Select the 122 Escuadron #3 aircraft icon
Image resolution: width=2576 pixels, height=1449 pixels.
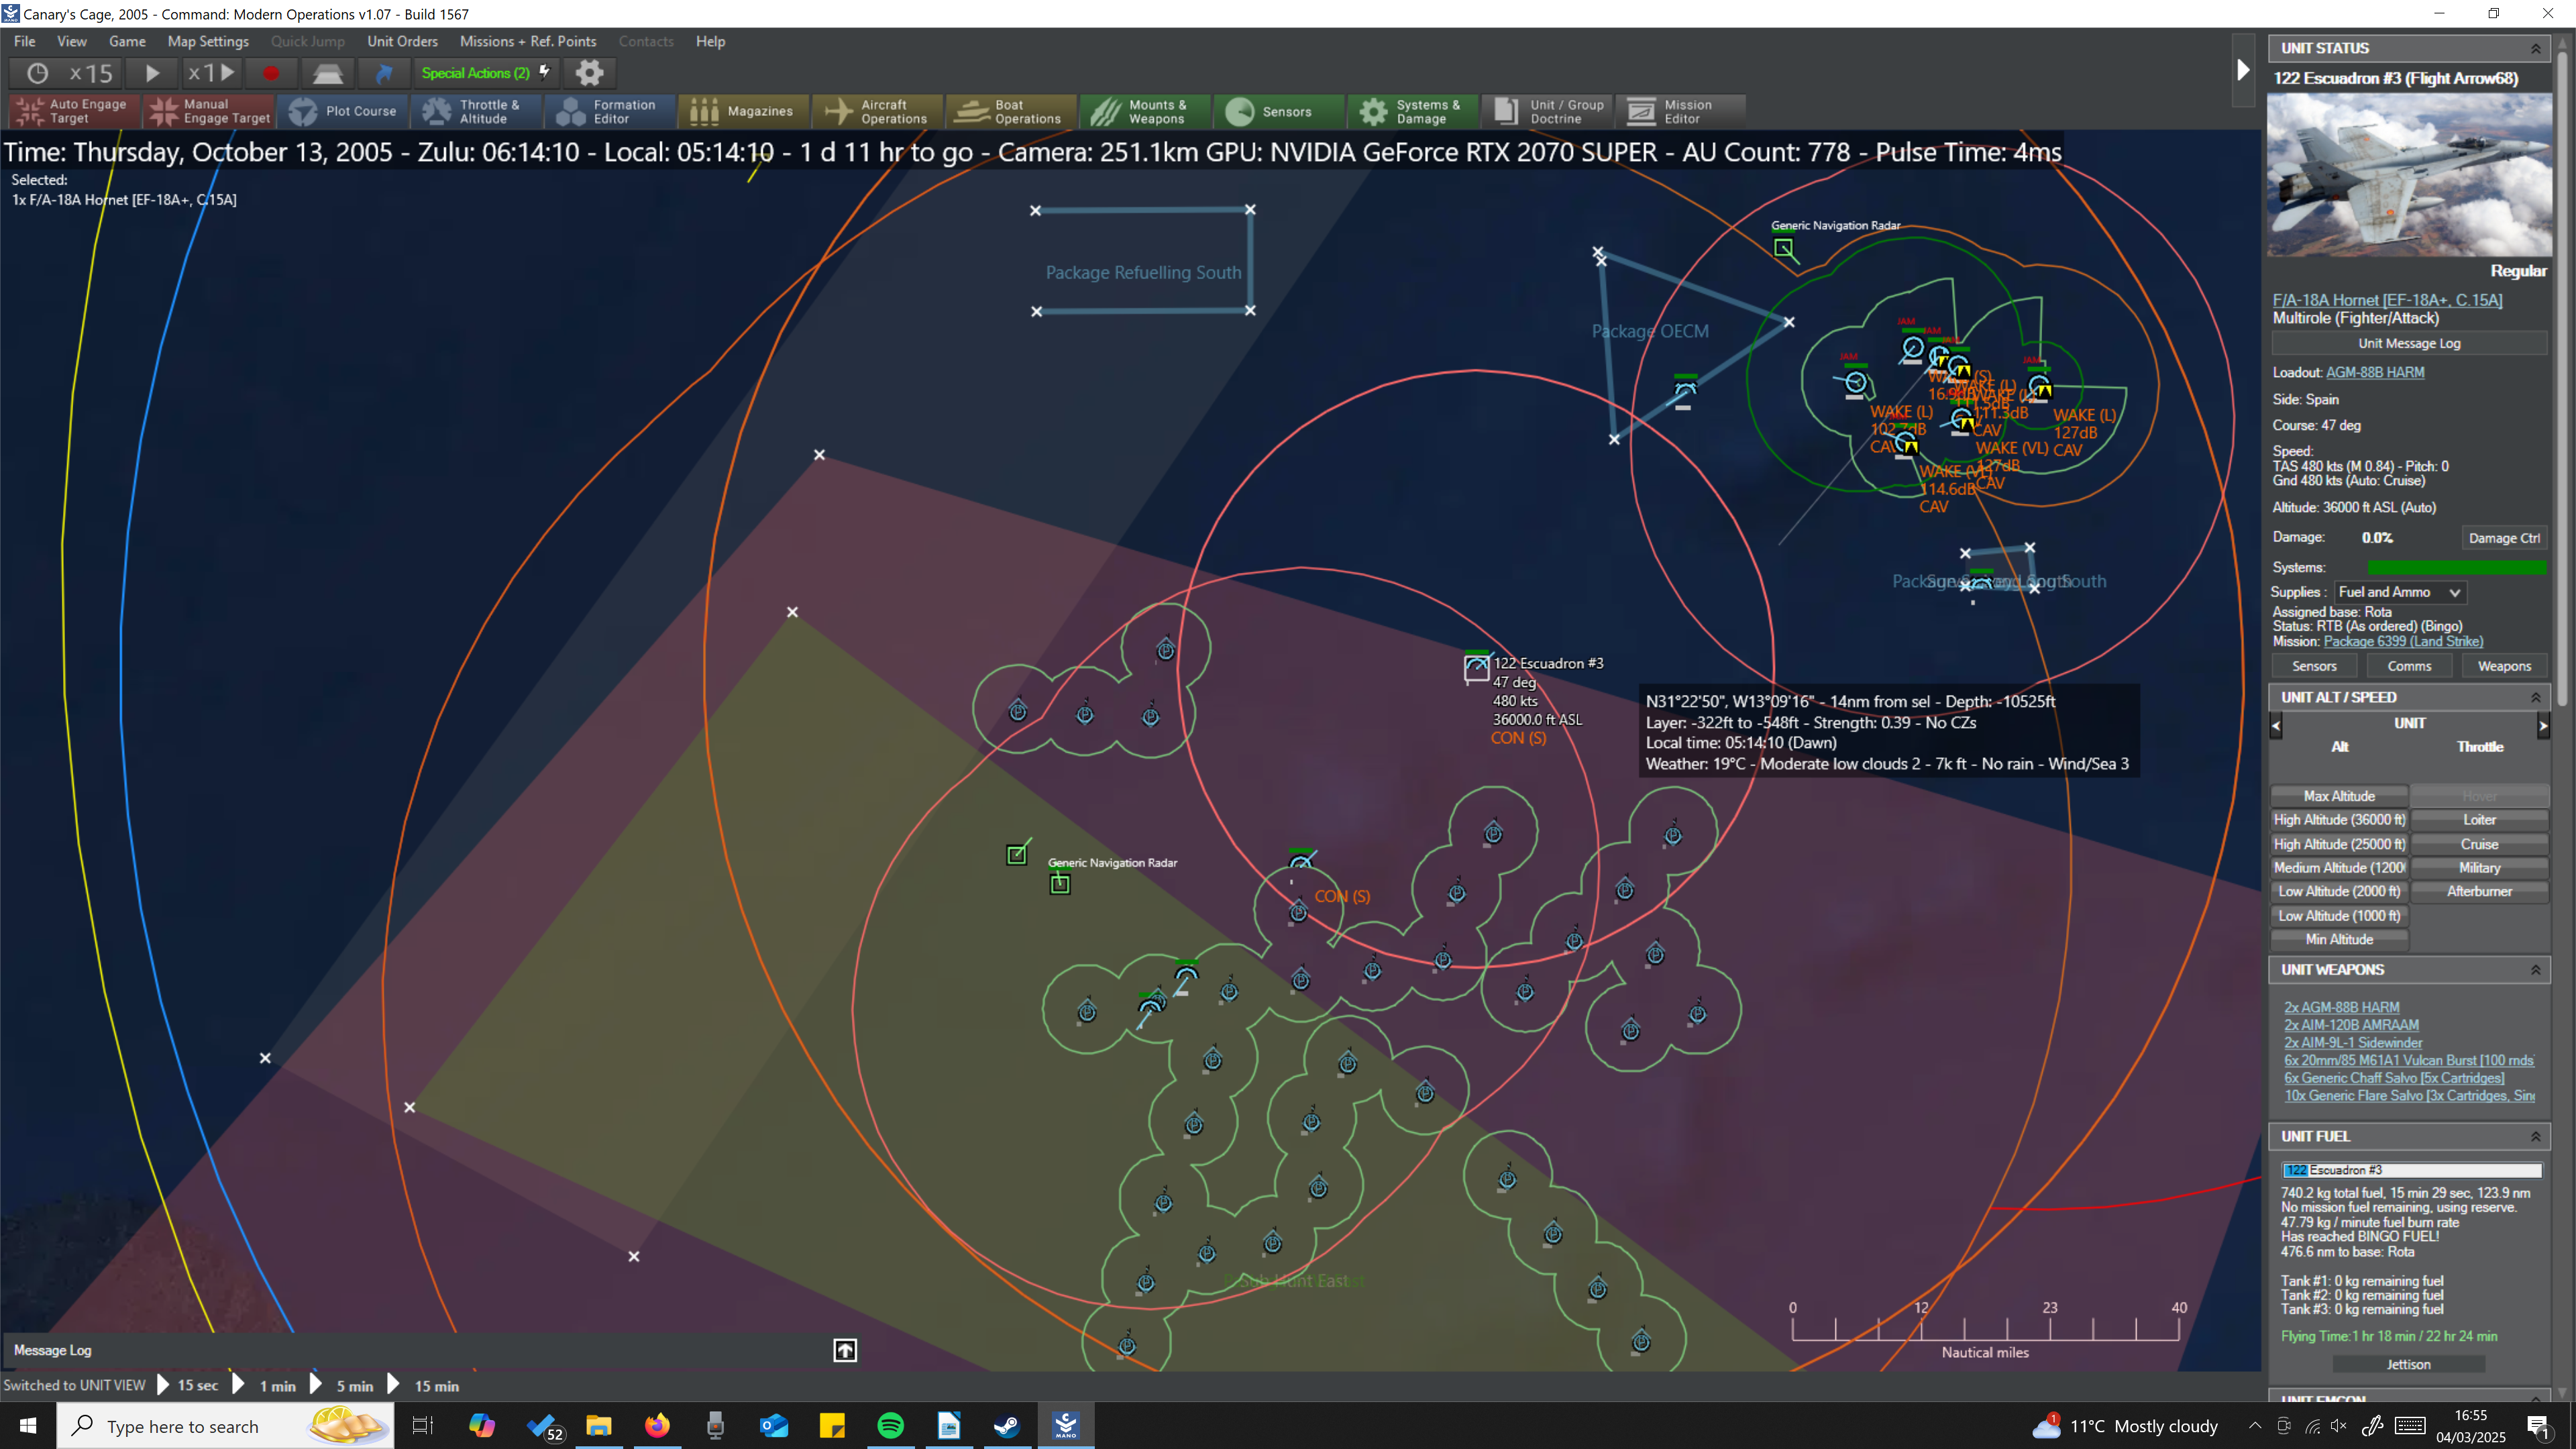pos(1477,667)
